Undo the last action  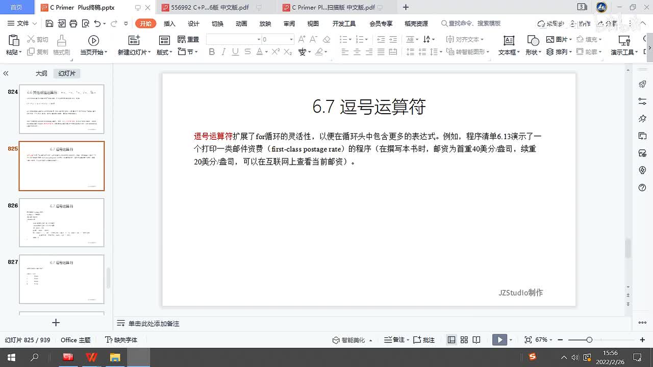point(97,23)
